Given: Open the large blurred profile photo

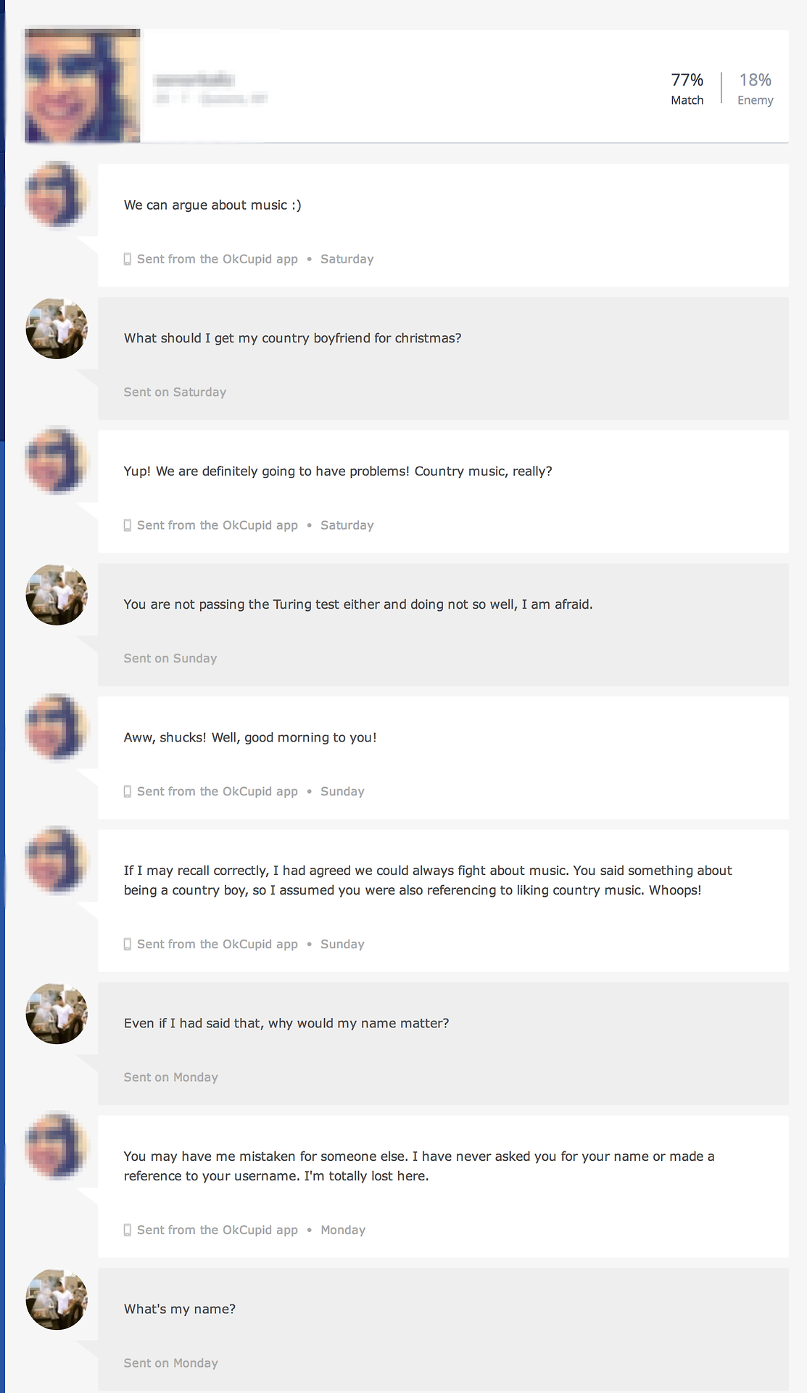Looking at the screenshot, I should [x=83, y=86].
